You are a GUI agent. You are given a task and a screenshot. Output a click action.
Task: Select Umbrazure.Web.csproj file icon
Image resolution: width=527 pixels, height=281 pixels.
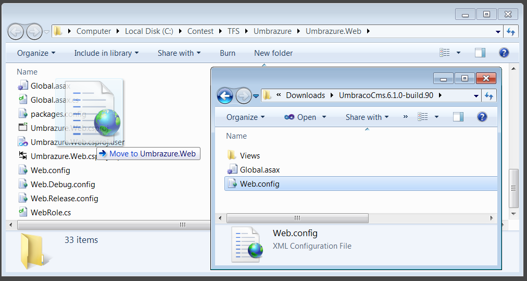(22, 128)
